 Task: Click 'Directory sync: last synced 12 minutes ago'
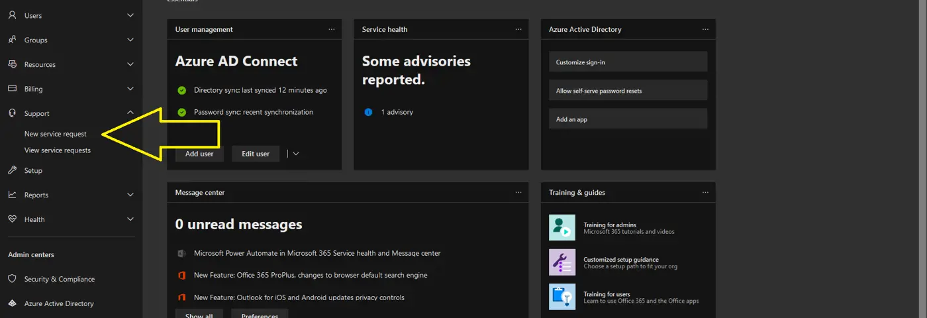pos(260,90)
